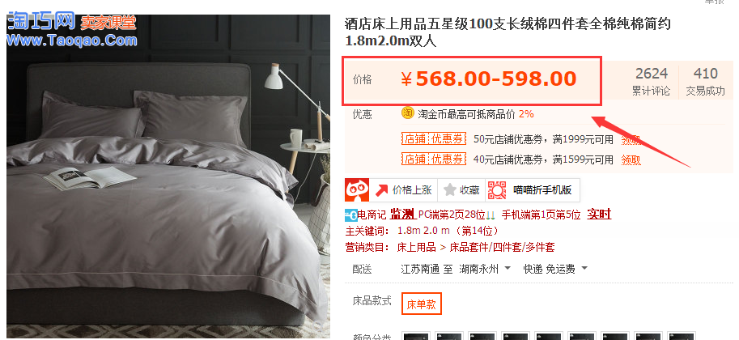Open the 410 交易成功 transactions tab
Viewport: 739px width, 340px height.
pos(705,81)
